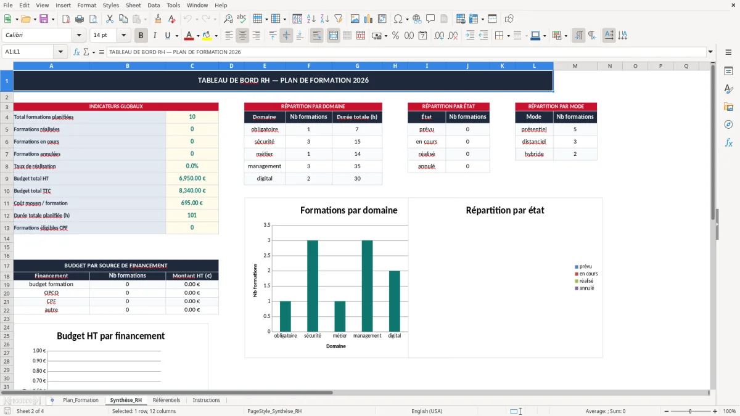This screenshot has width=740, height=416.
Task: Format as percent with % icon
Action: [395, 36]
